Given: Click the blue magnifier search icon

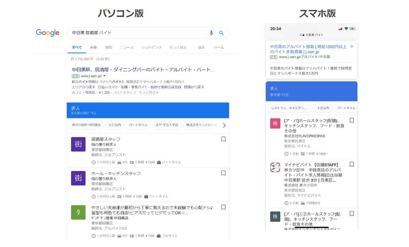Looking at the screenshot, I should [x=221, y=33].
